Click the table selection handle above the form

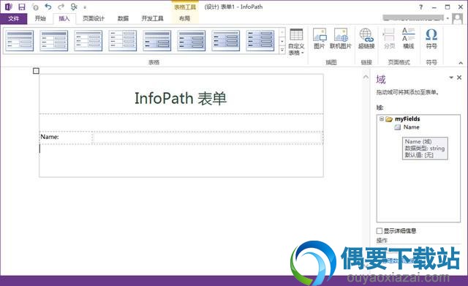tap(36, 71)
